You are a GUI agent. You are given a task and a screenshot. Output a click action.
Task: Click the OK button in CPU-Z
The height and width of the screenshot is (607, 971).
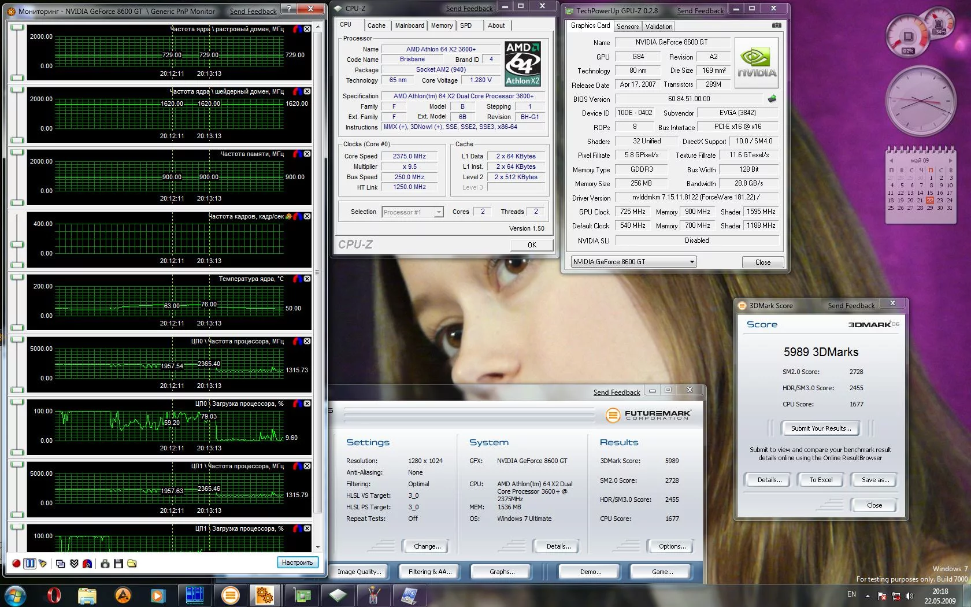(x=532, y=245)
